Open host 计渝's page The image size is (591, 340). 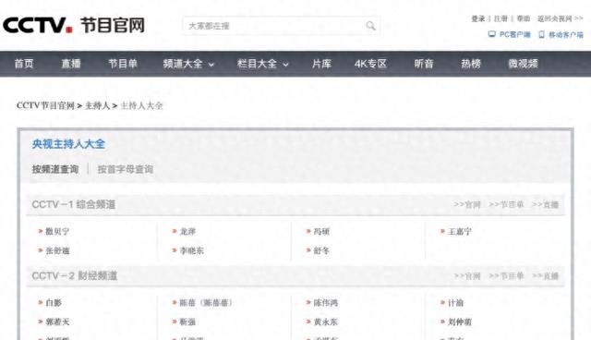(x=455, y=303)
